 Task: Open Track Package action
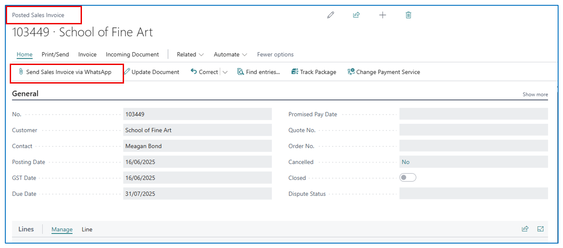(x=314, y=72)
